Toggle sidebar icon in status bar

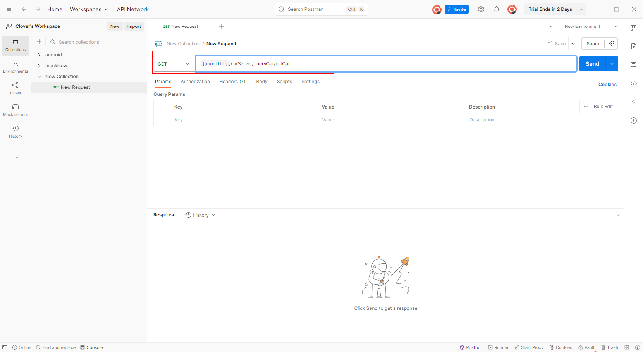(x=5, y=347)
